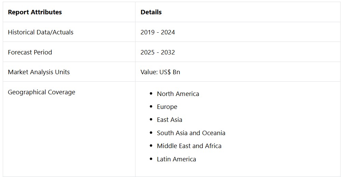Click South Asia and Oceania entry
This screenshot has height=177, width=344.
point(191,133)
